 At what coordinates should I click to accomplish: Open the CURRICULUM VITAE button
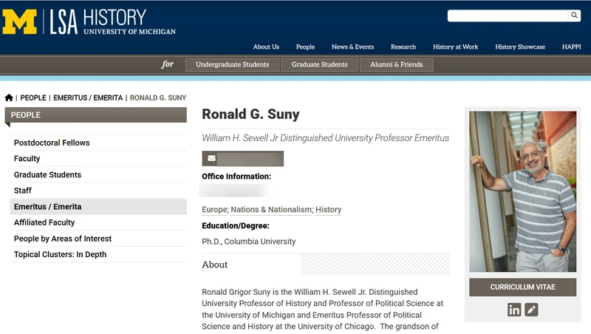point(522,287)
